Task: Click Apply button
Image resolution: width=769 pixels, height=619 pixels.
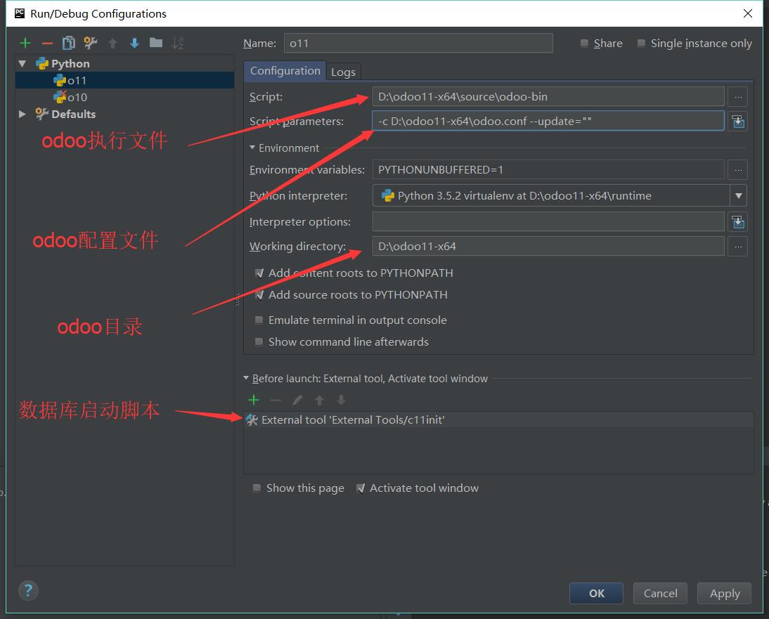Action: coord(725,593)
